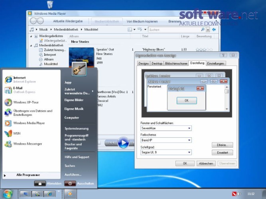Click the help button in Eigenschaften dialog
The width and height of the screenshot is (266, 199).
pos(223,55)
